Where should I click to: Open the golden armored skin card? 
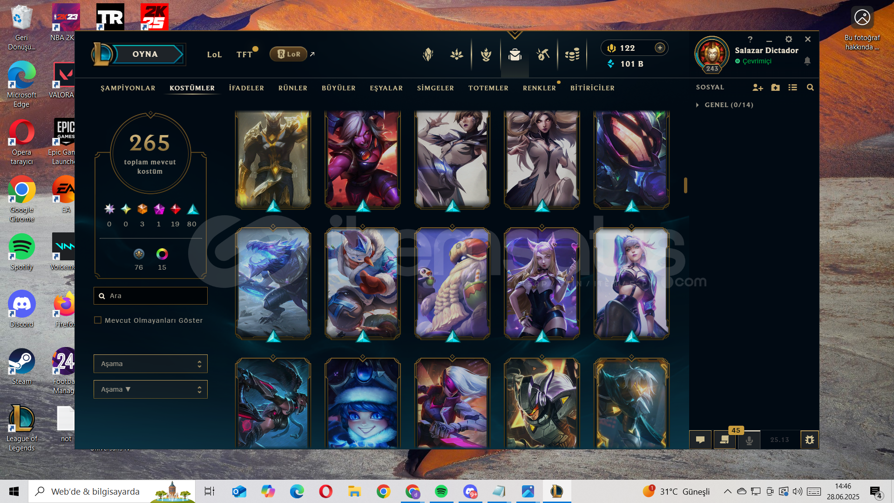tap(273, 159)
